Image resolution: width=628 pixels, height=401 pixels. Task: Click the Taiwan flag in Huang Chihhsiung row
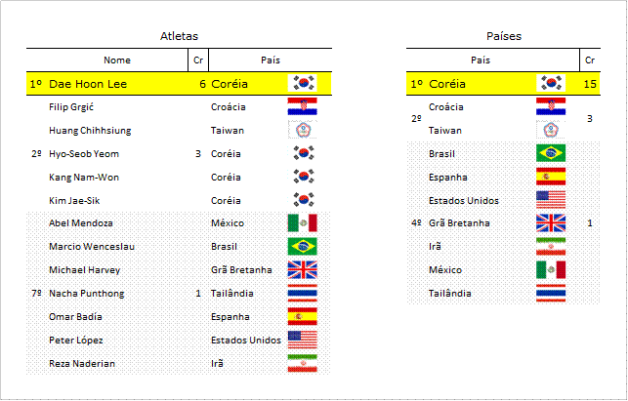302,130
